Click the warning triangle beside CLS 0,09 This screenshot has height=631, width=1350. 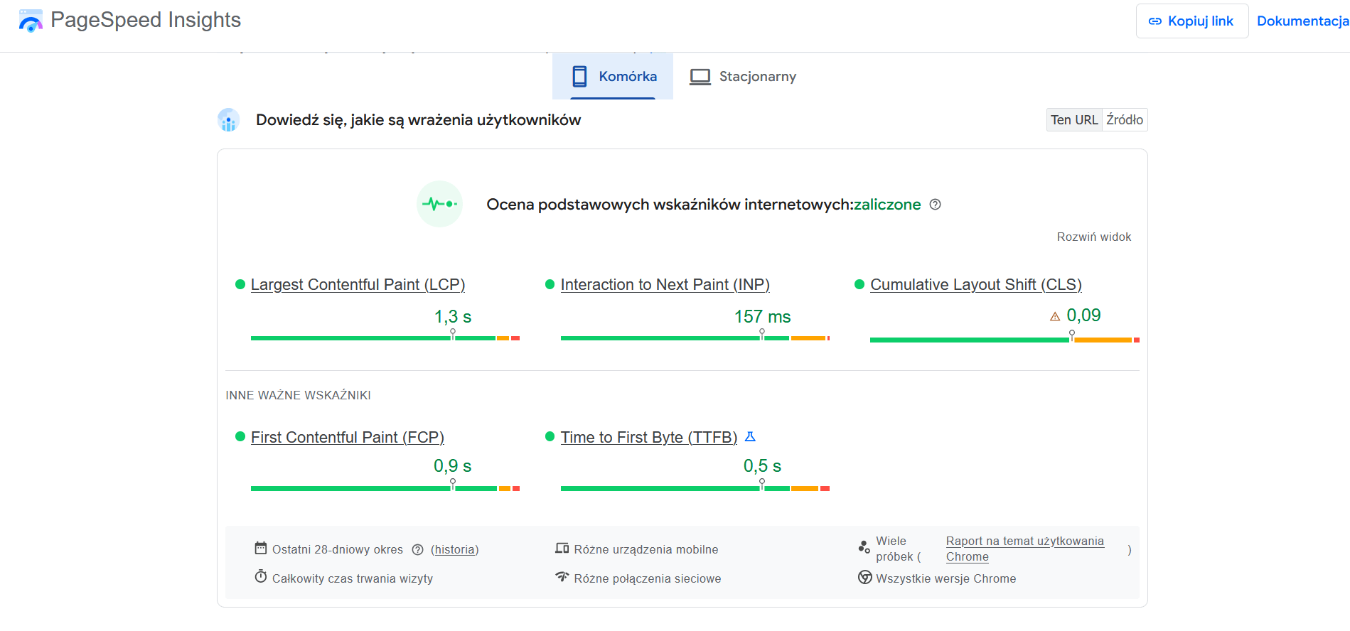click(1055, 316)
